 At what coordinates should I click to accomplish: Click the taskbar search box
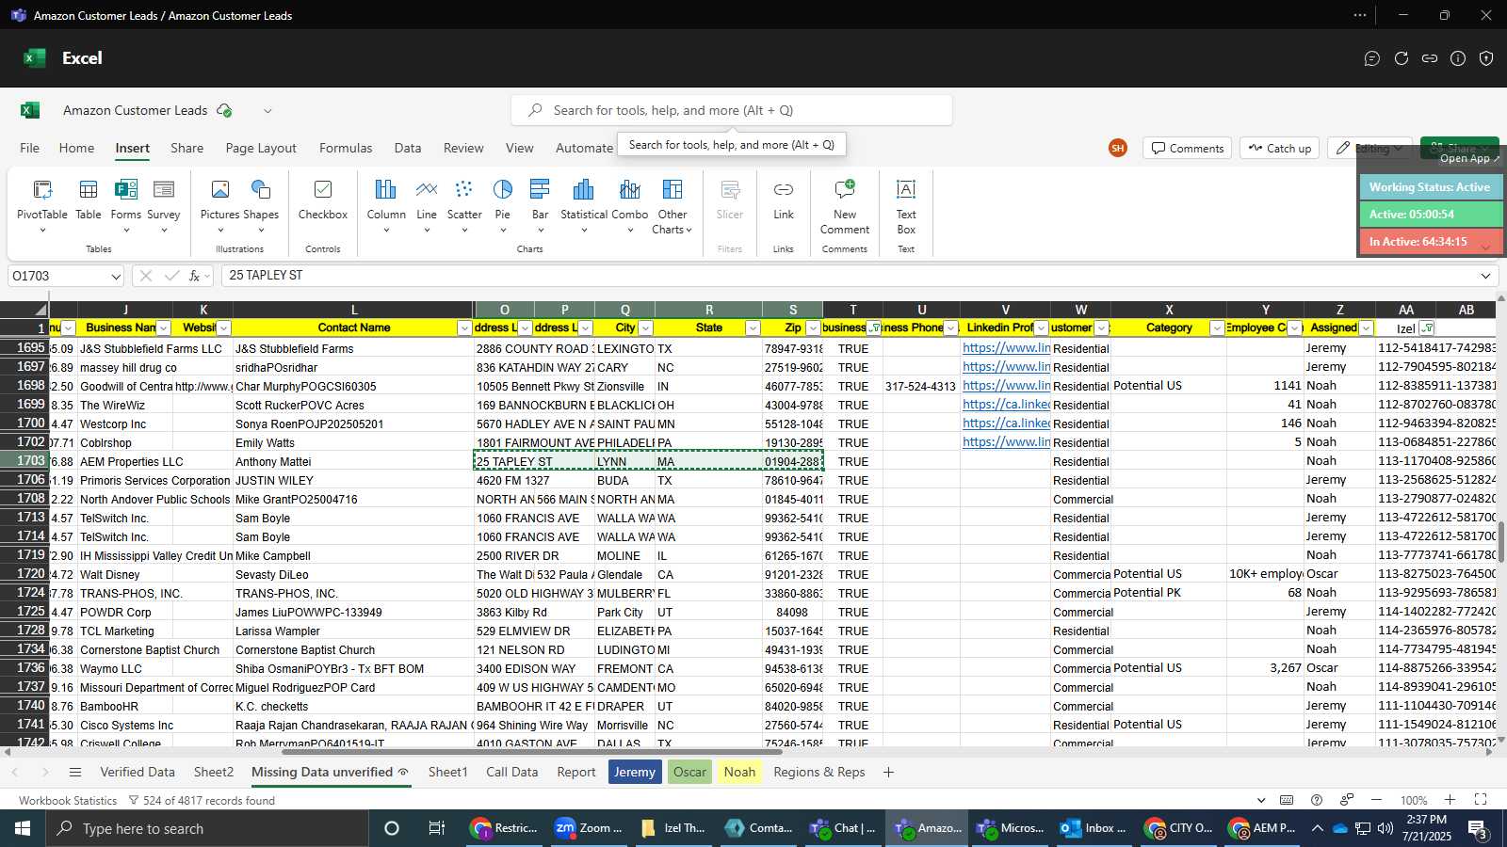(x=207, y=828)
